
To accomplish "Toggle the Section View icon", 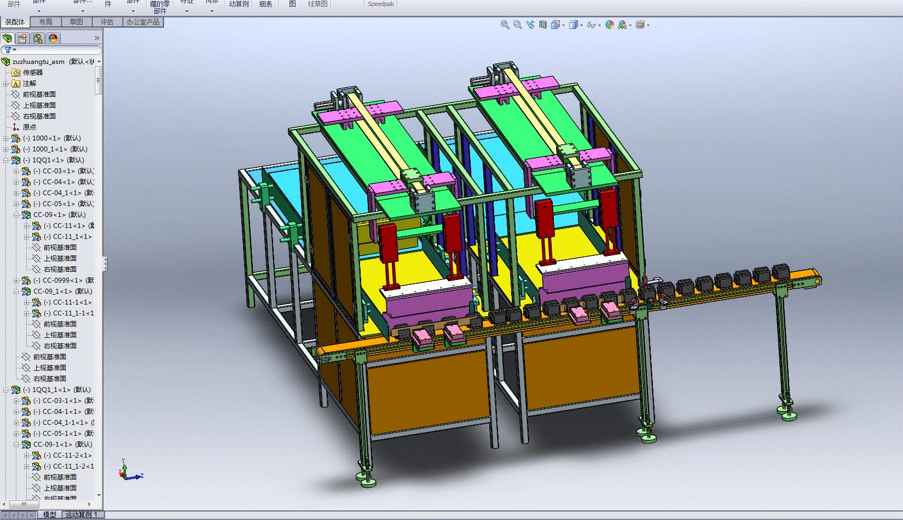I will [543, 25].
